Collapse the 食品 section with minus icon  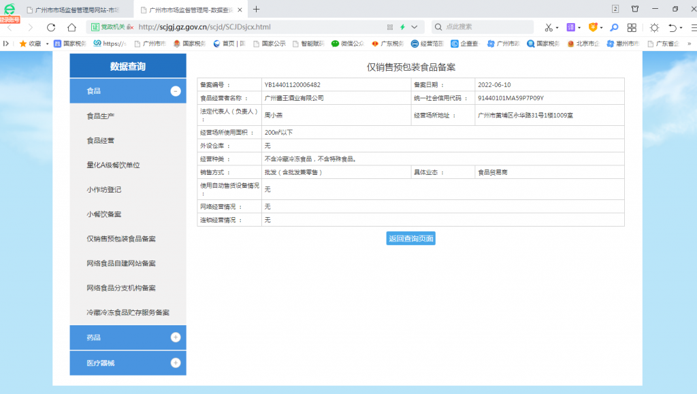tap(176, 91)
